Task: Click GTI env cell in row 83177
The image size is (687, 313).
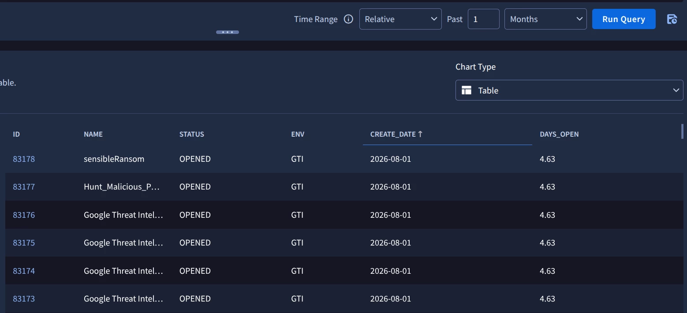Action: pyautogui.click(x=297, y=186)
